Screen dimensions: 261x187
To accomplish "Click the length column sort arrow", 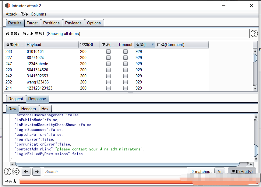I will (153, 44).
